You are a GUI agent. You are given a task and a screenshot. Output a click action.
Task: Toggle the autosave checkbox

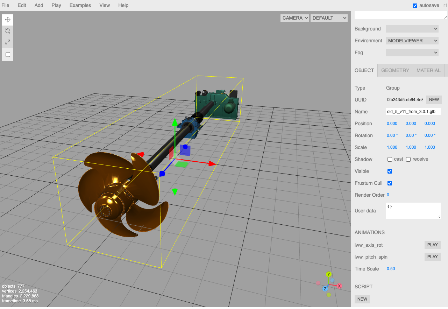415,6
